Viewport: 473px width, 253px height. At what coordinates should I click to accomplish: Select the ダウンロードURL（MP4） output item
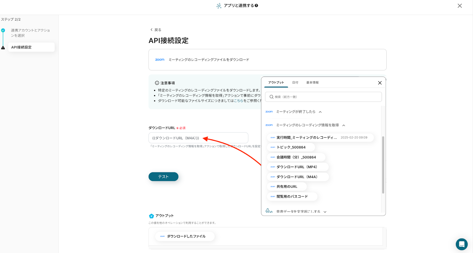coord(297,167)
